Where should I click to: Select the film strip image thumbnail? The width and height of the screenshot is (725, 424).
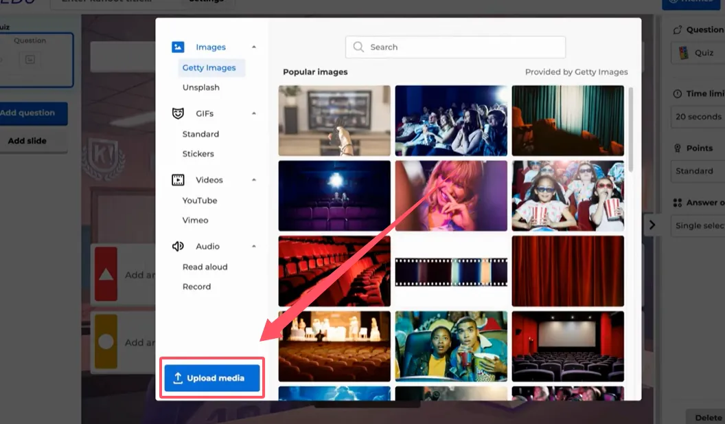(x=451, y=271)
